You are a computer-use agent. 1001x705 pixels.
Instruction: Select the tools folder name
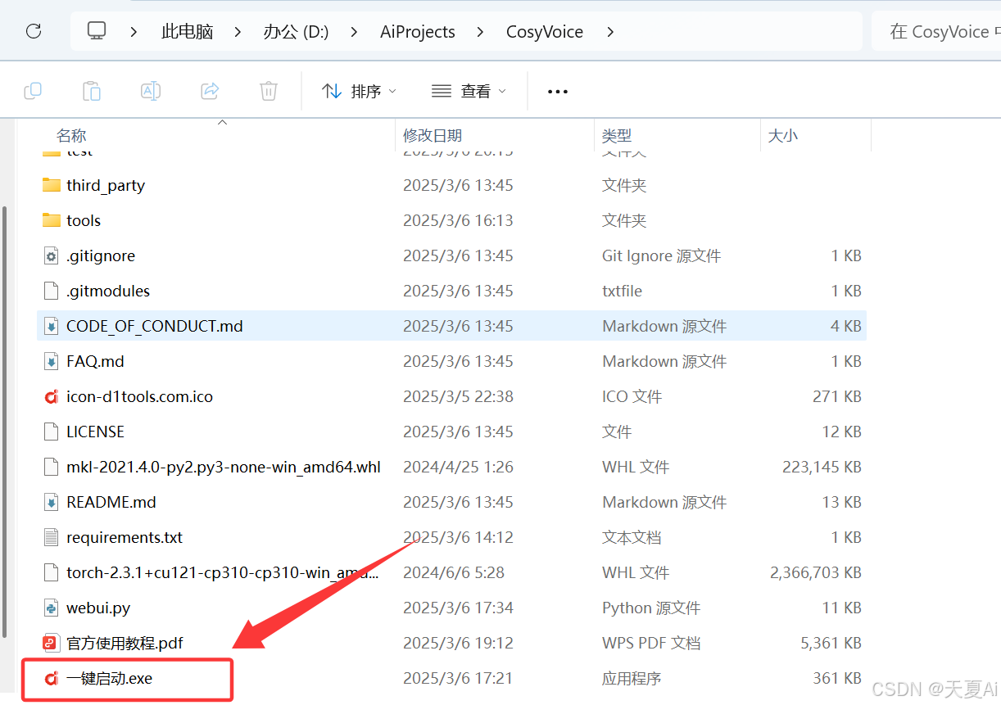coord(84,221)
